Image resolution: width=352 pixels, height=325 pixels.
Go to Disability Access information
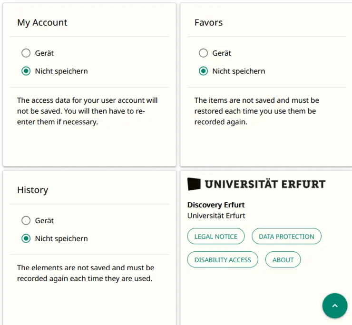(x=223, y=260)
